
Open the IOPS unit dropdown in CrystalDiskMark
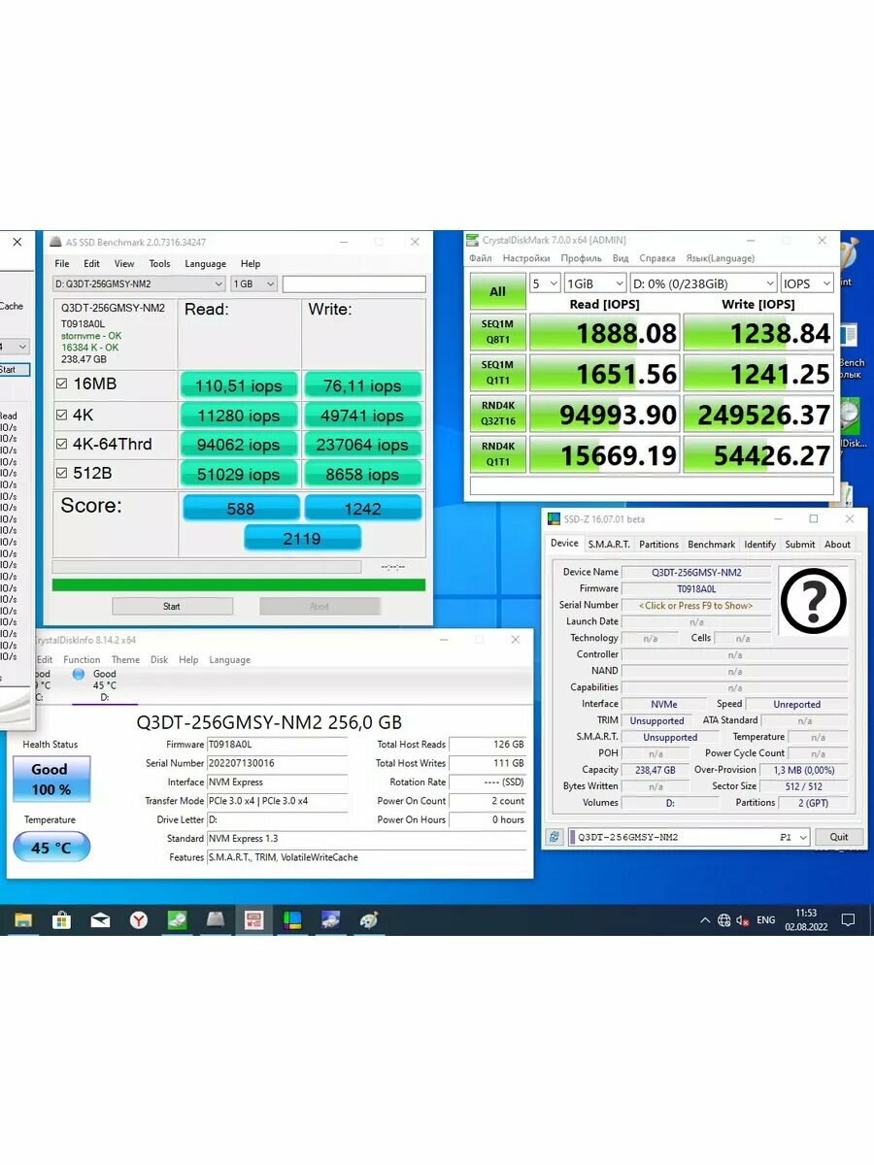click(807, 283)
